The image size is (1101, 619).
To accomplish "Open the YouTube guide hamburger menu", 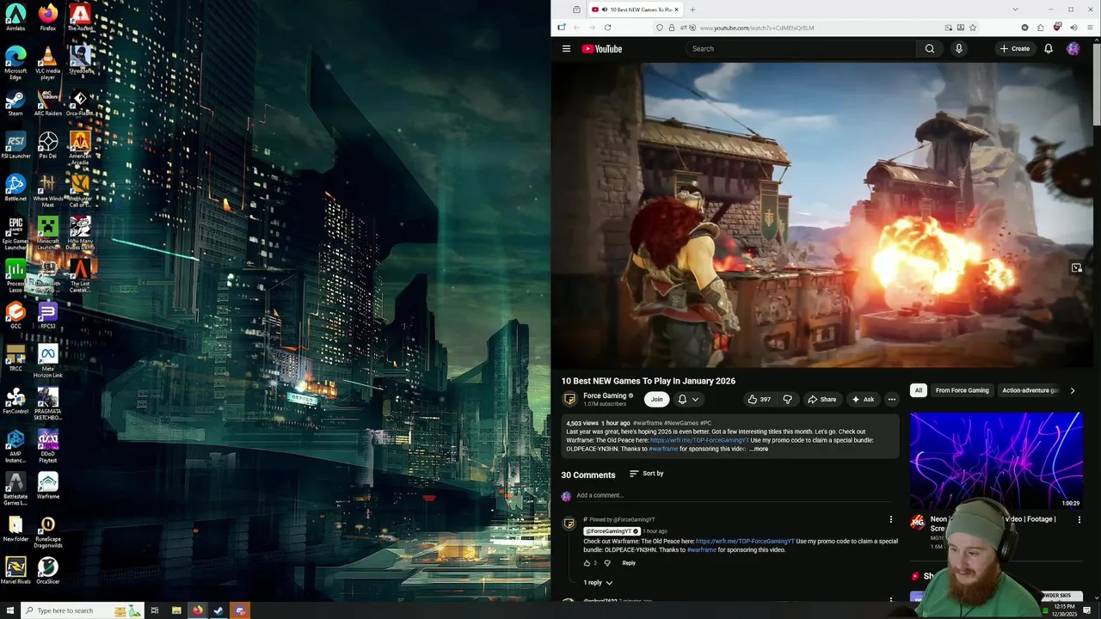I will (x=566, y=49).
